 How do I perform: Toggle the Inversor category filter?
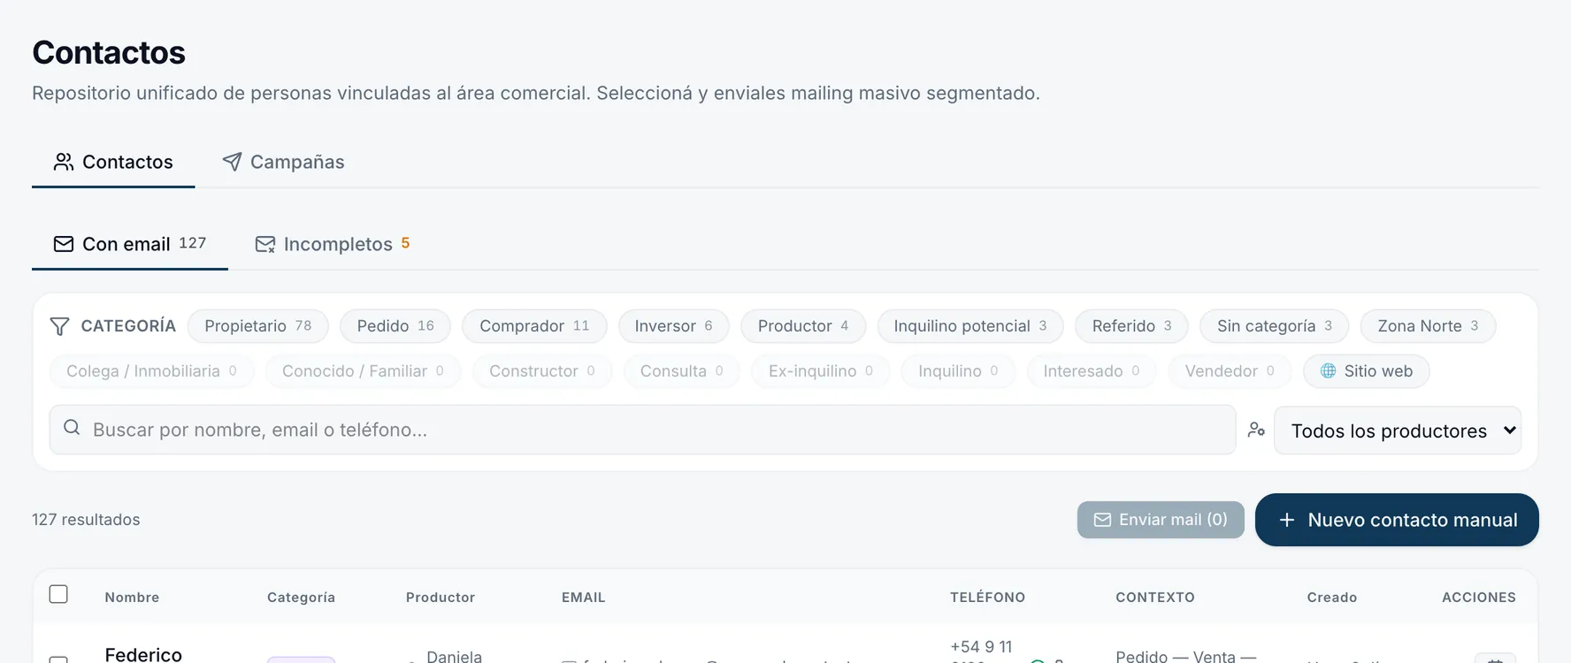coord(673,326)
